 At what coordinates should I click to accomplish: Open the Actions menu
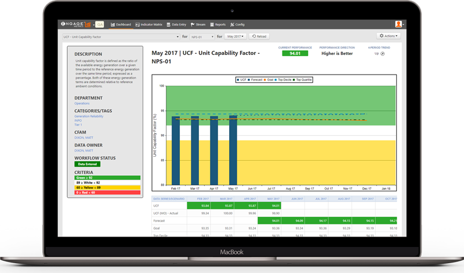pyautogui.click(x=389, y=36)
